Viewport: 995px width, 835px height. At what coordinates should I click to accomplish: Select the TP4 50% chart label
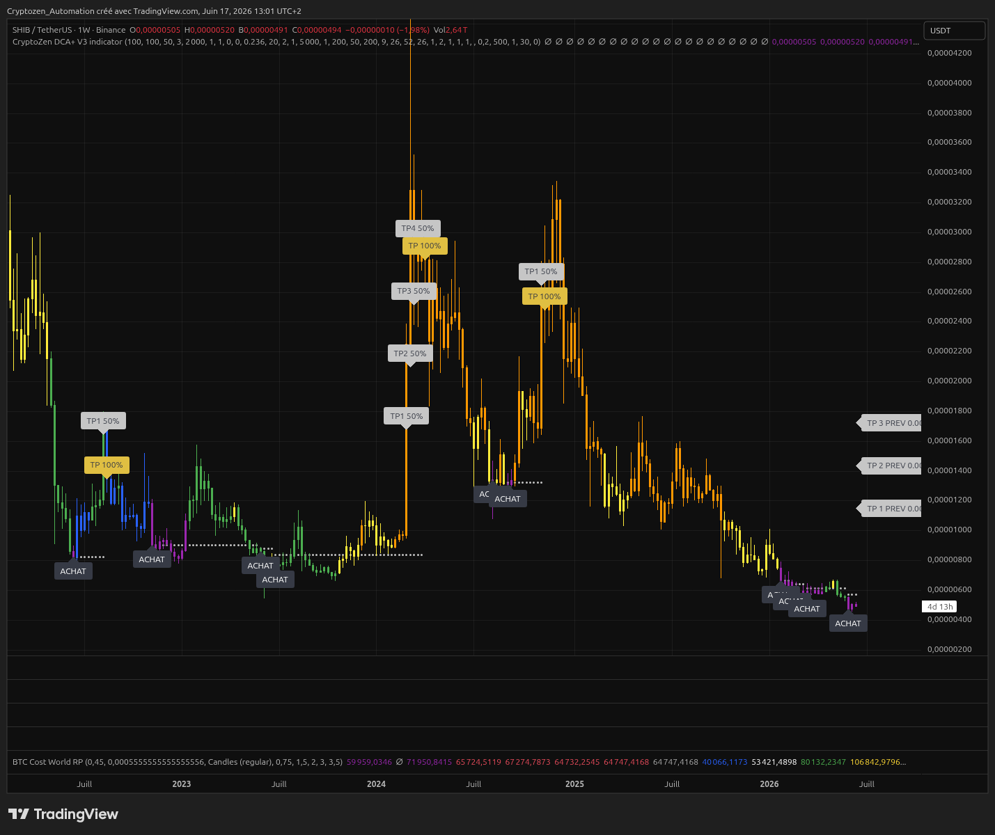418,228
